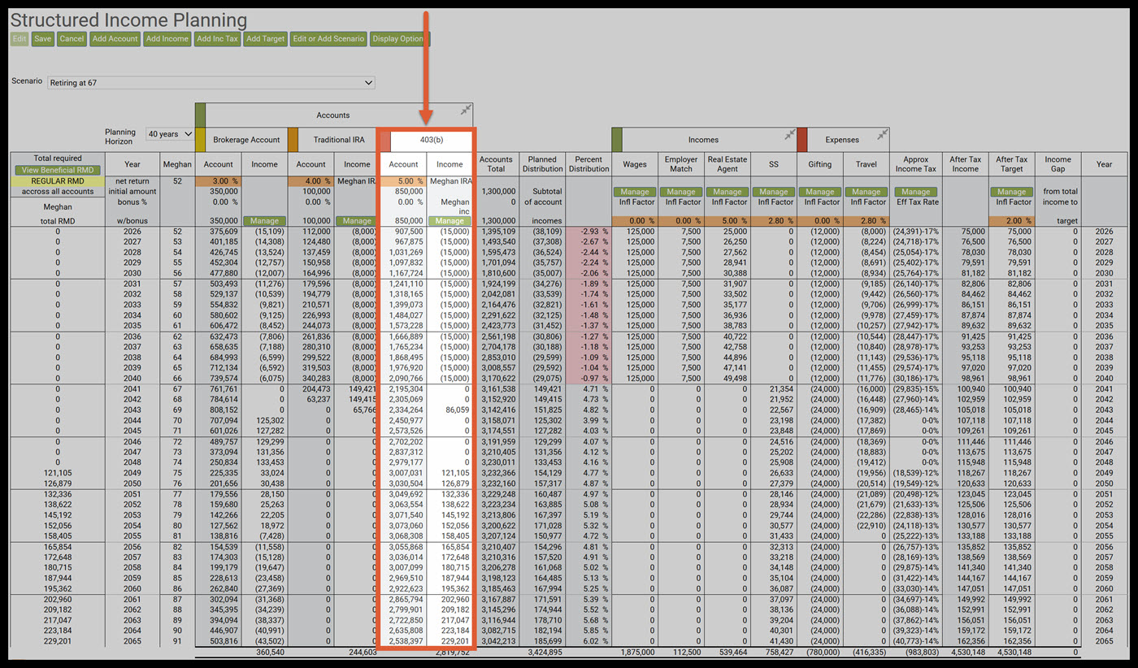Click Manage under the SS column
Viewport: 1138px width, 668px height.
[x=774, y=192]
